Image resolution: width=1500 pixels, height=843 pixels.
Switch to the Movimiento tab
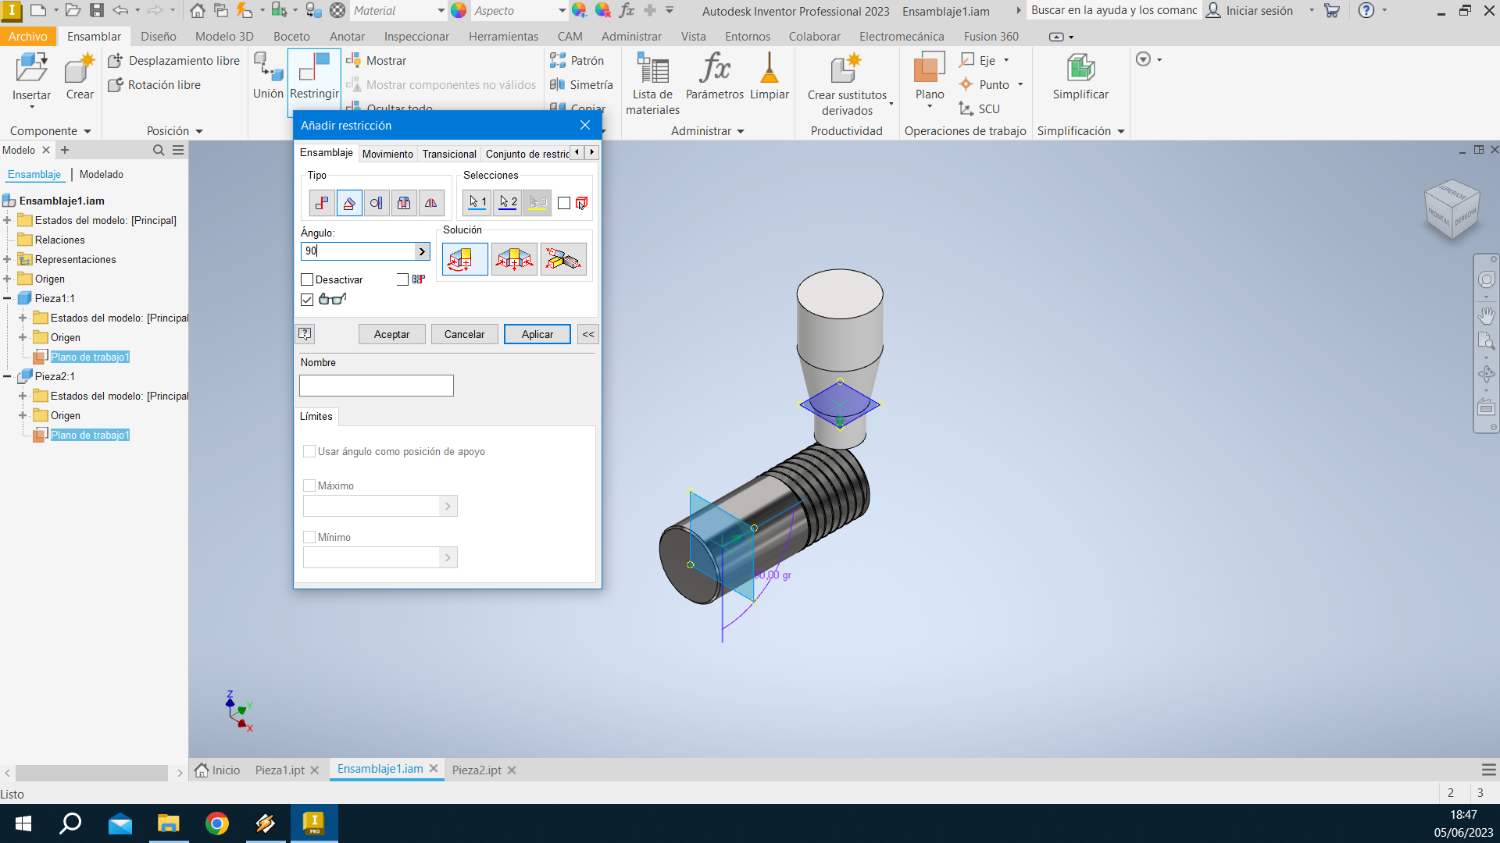(x=387, y=154)
